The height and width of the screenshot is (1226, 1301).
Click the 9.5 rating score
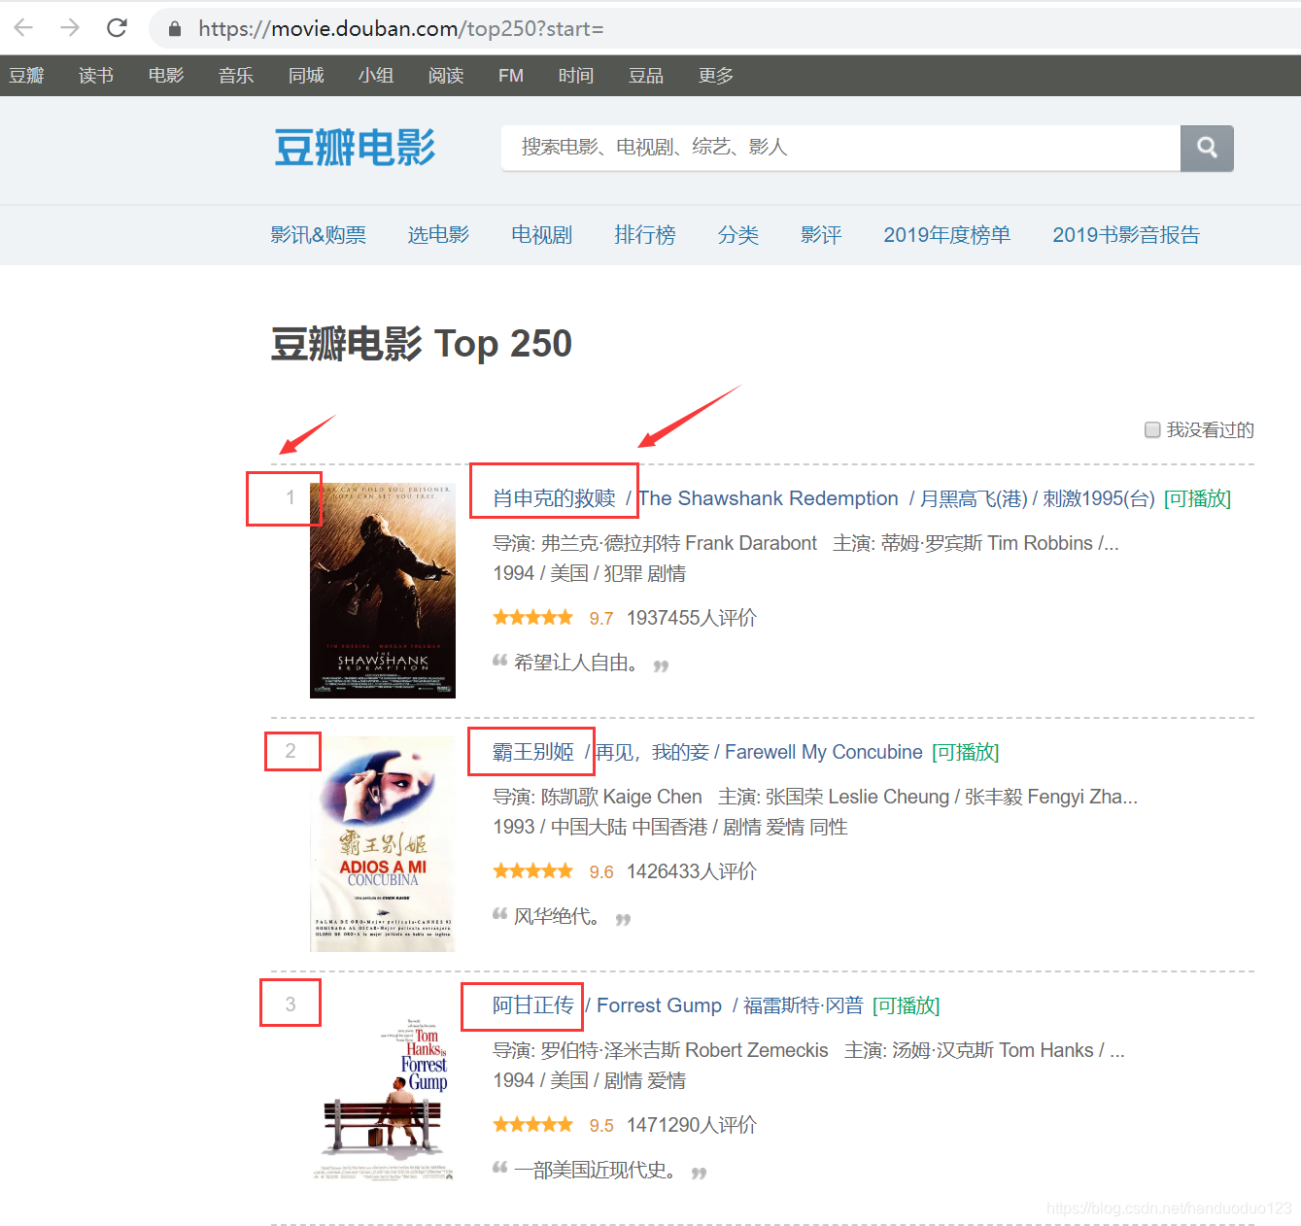coord(601,1126)
